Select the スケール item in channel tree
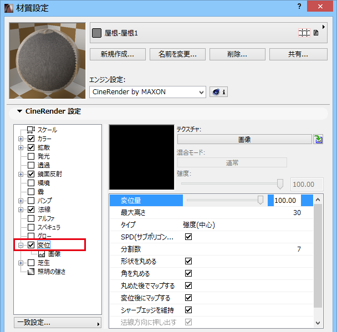337x332 pixels. point(47,130)
